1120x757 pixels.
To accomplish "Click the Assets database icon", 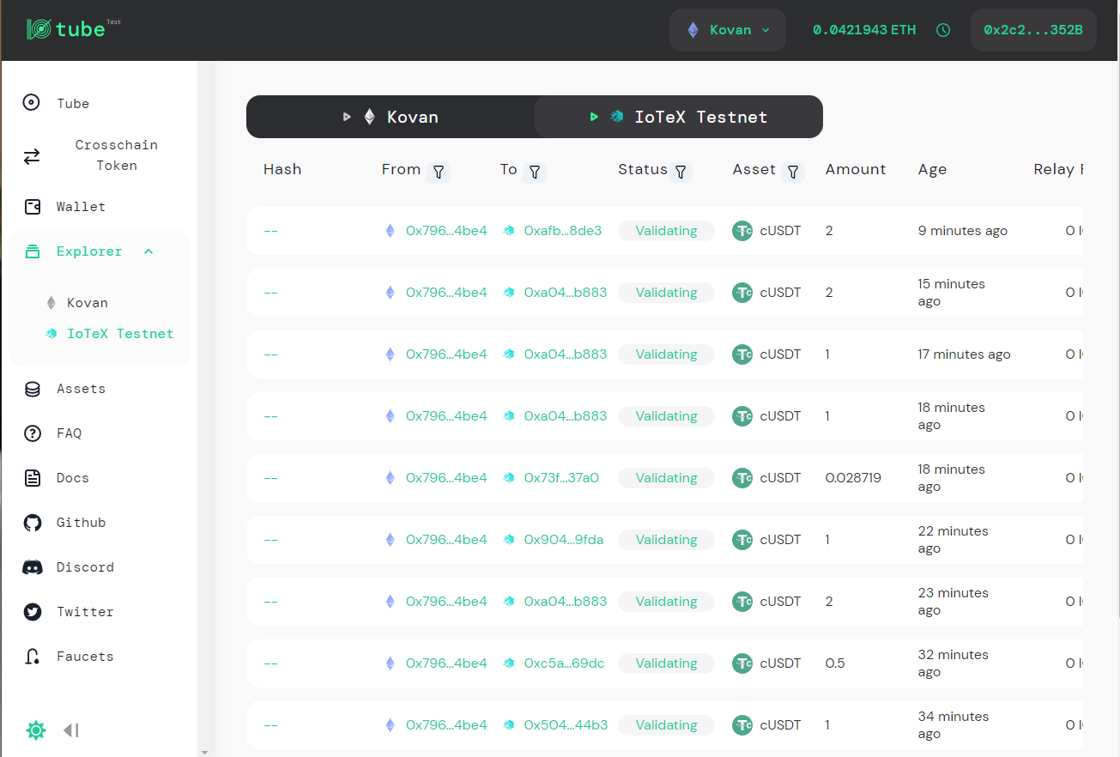I will coord(33,389).
